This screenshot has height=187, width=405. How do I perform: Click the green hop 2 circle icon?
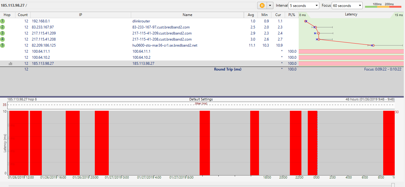tap(3, 27)
